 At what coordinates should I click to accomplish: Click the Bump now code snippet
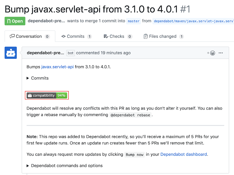point(135,155)
